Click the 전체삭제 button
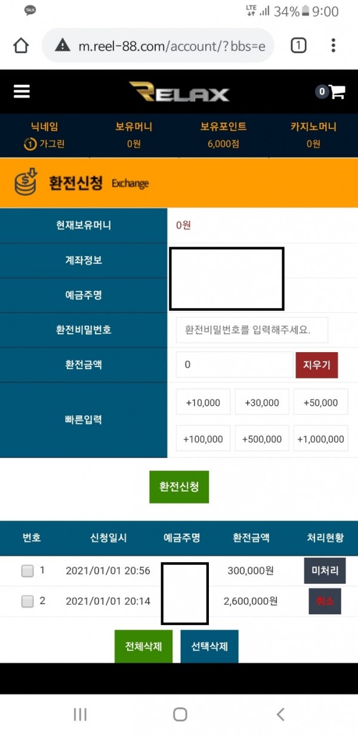Viewport: 358px width, 736px height. (143, 646)
